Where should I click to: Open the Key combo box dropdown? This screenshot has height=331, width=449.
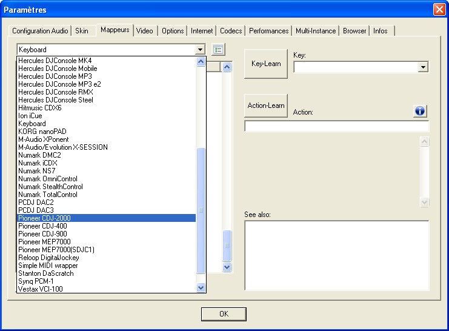pos(423,67)
